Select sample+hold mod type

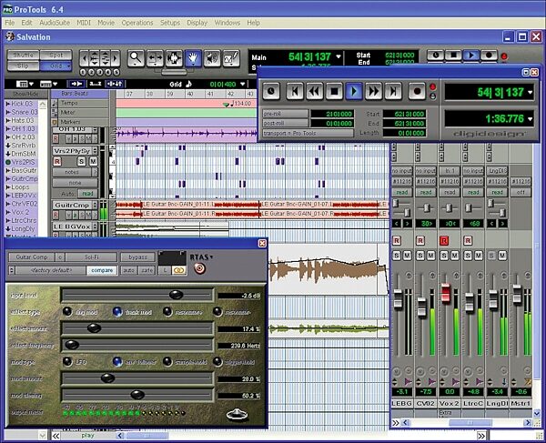(x=167, y=361)
